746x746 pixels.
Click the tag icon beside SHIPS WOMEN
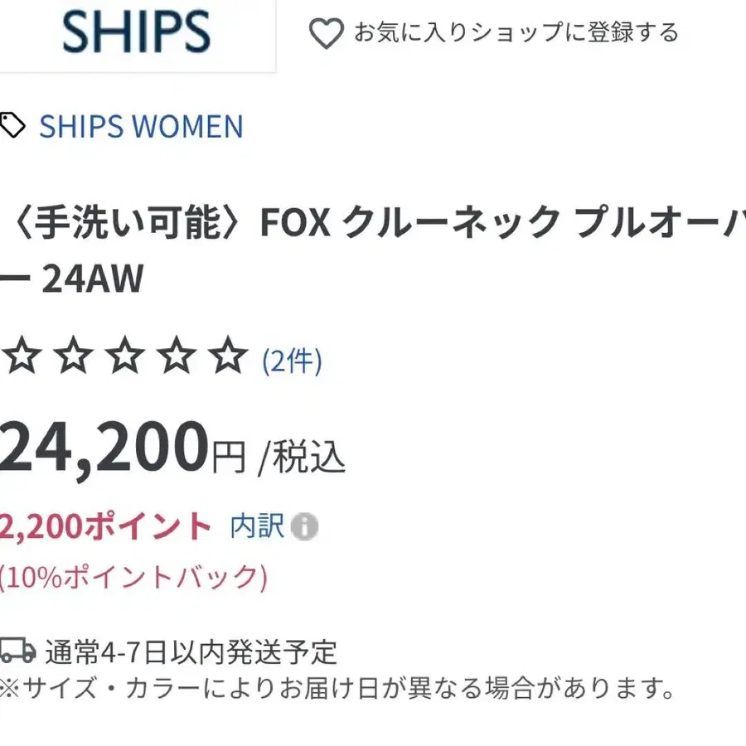click(12, 126)
